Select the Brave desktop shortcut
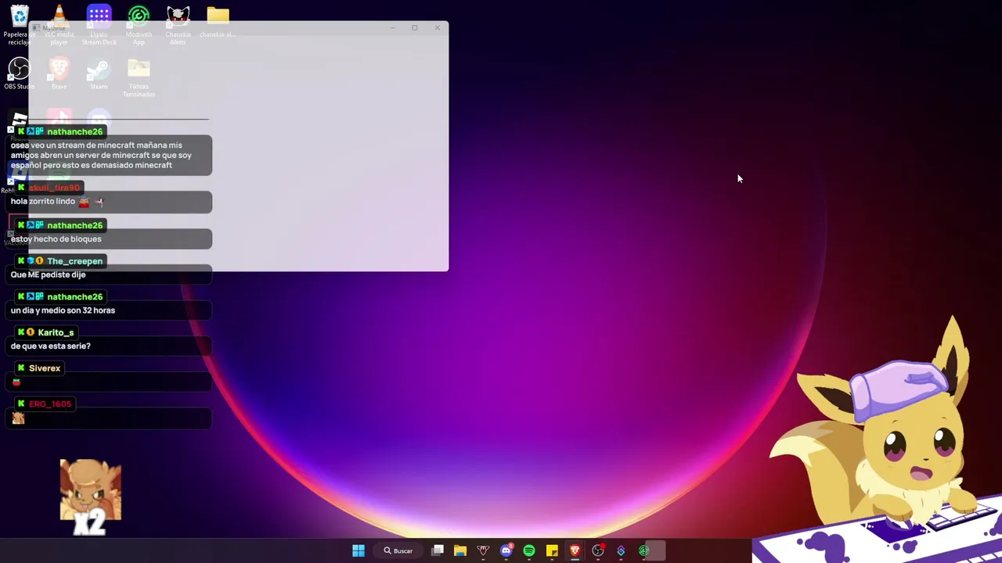The image size is (1002, 563). [59, 74]
